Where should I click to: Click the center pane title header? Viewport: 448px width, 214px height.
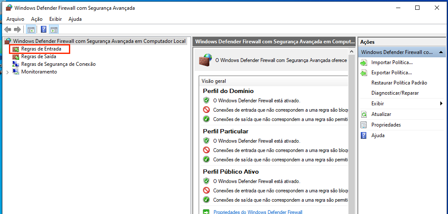click(274, 41)
